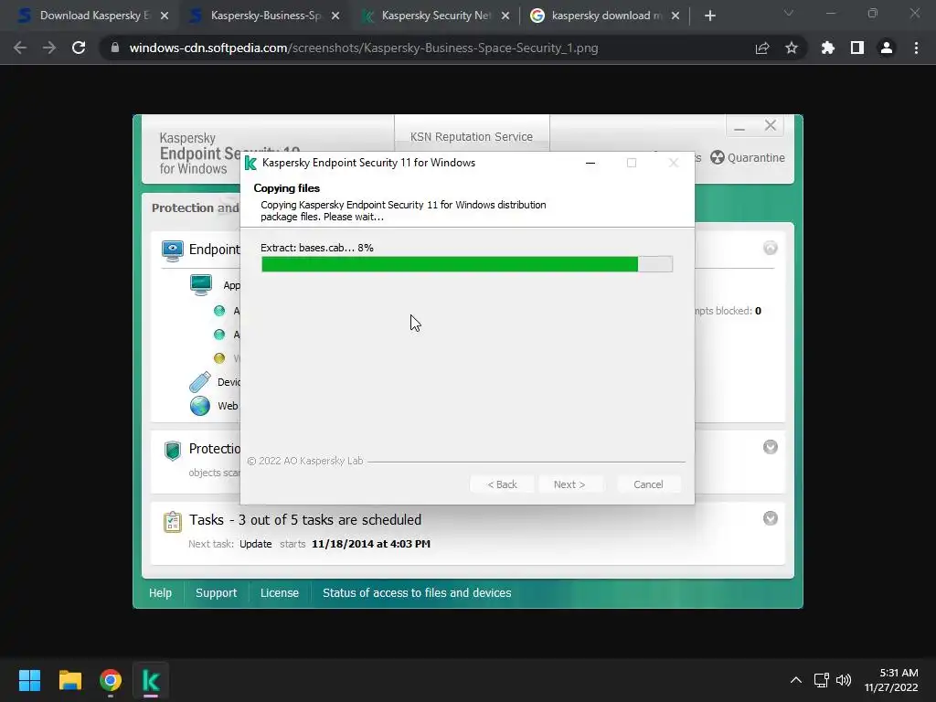Click the yellow status indicator dot
This screenshot has height=702, width=936.
[x=219, y=358]
